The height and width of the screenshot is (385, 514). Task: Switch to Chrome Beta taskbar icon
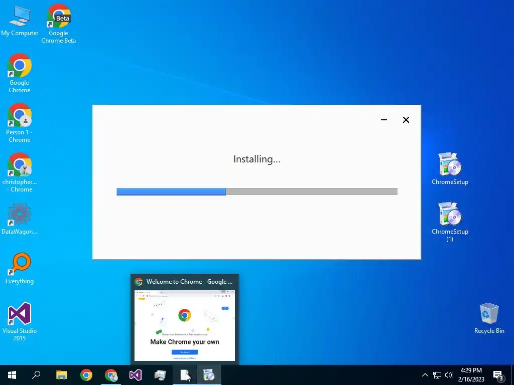pyautogui.click(x=111, y=375)
